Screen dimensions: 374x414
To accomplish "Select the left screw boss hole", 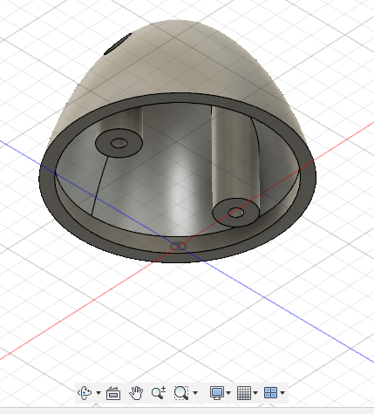I will click(x=119, y=143).
